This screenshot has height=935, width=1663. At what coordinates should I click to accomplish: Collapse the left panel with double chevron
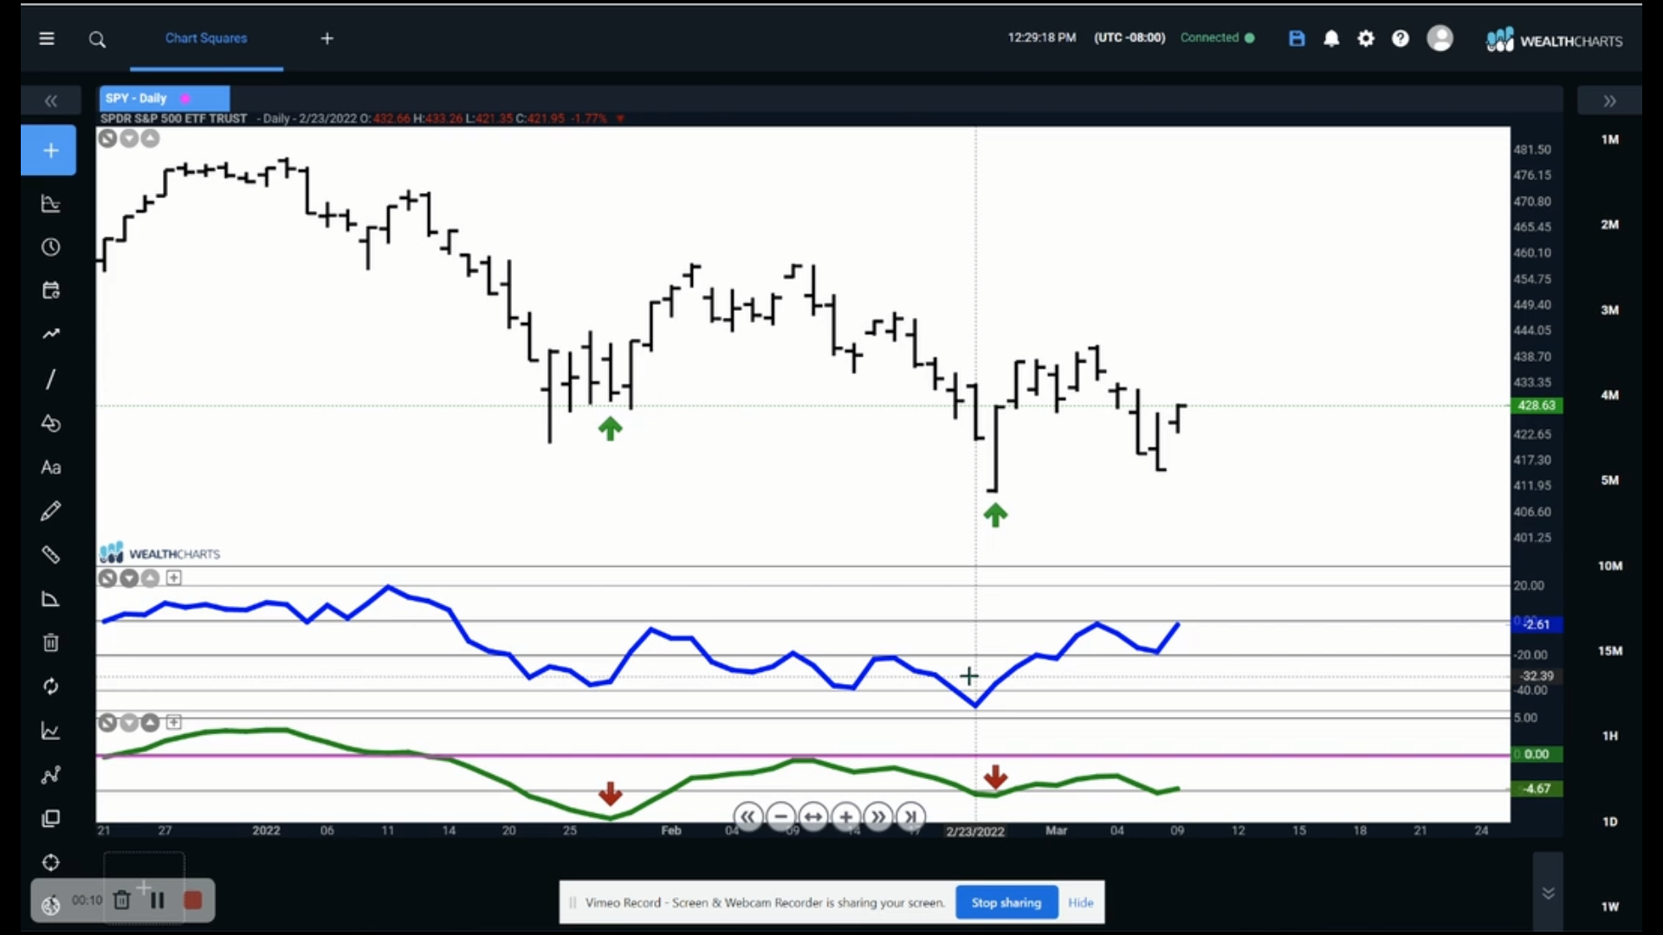[x=51, y=101]
